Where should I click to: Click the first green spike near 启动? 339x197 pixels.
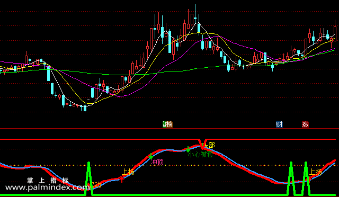click(x=88, y=178)
